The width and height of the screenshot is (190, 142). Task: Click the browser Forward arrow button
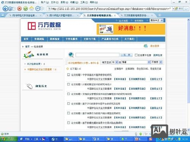(x=10, y=9)
